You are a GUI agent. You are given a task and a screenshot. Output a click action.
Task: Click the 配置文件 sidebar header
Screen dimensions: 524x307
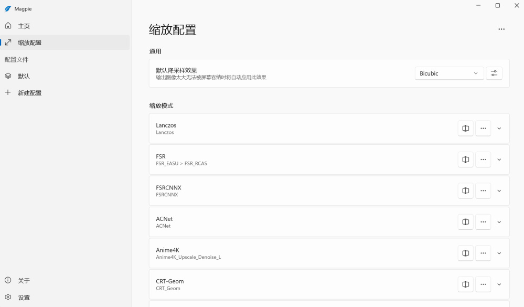[16, 59]
